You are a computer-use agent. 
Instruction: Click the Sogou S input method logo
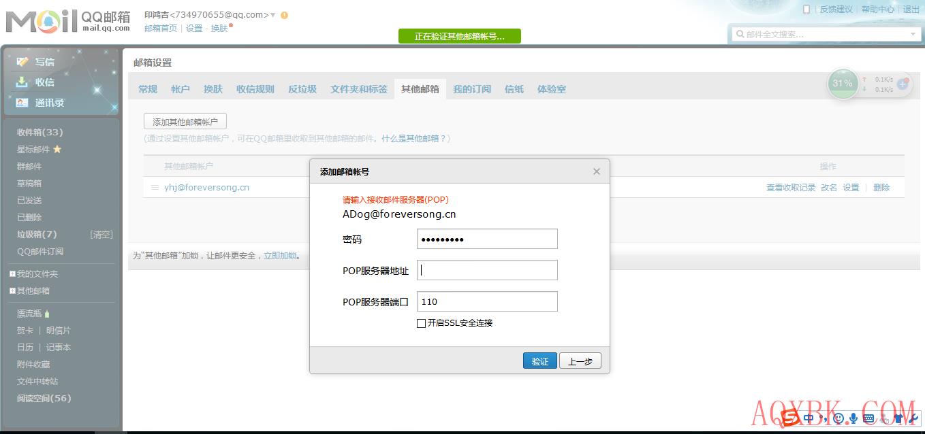point(790,417)
